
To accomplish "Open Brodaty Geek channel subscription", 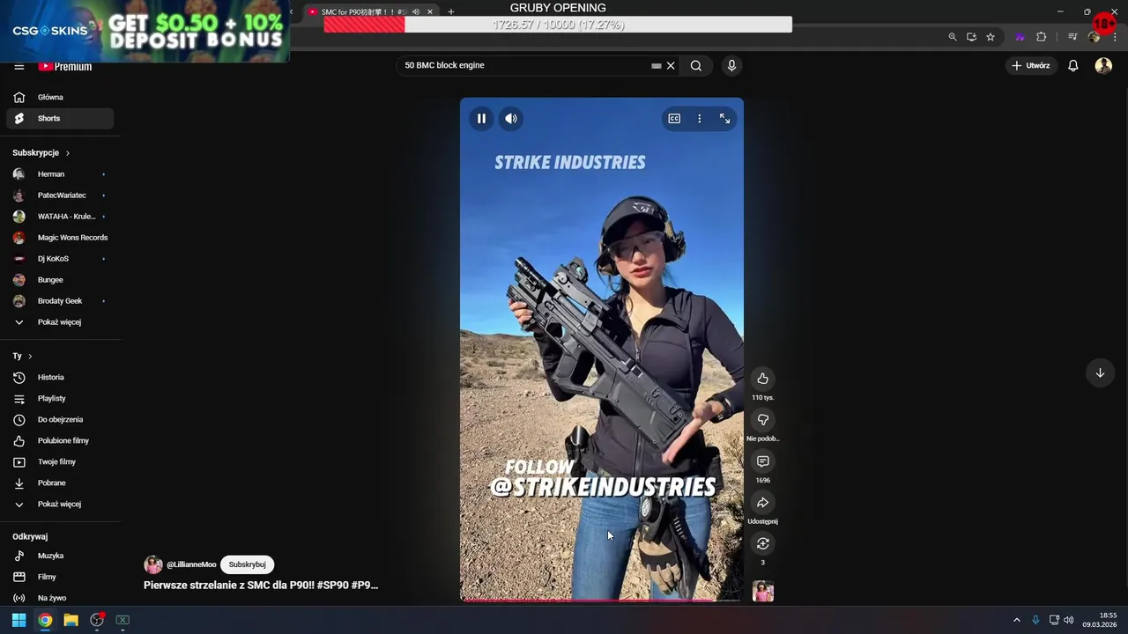I will tap(60, 301).
